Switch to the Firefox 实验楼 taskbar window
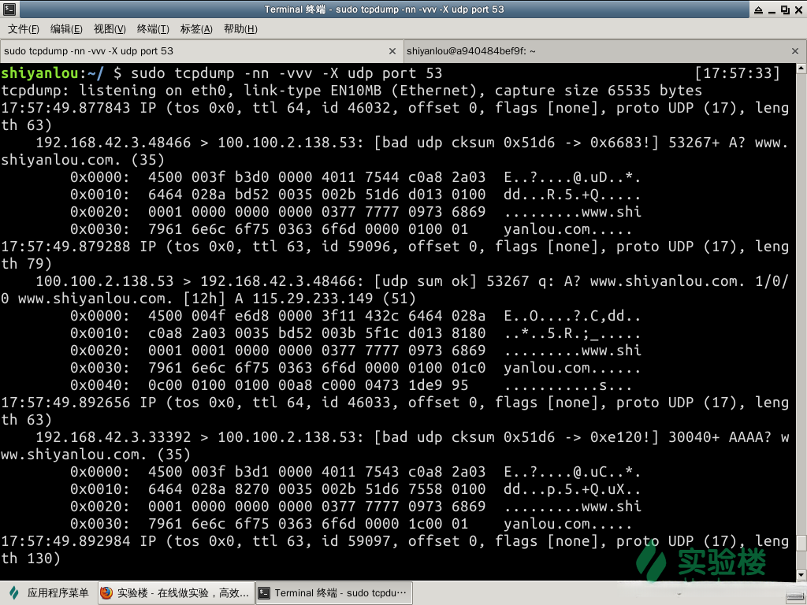The height and width of the screenshot is (605, 807). pyautogui.click(x=175, y=593)
